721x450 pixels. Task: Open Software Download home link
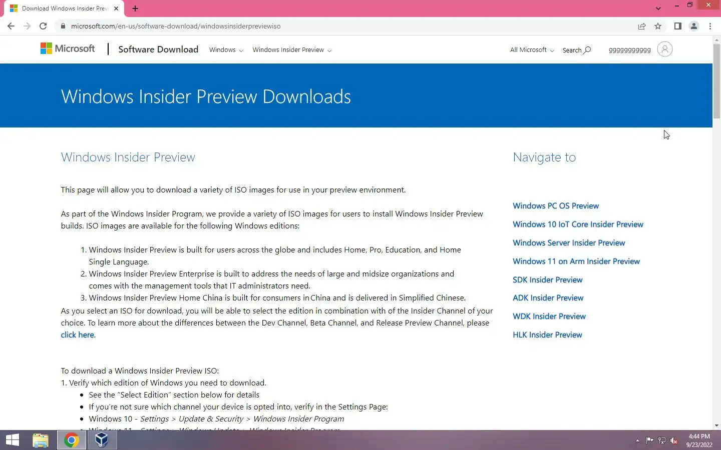coord(158,49)
